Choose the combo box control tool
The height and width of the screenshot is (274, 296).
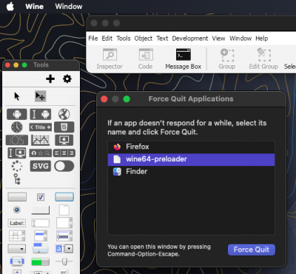coord(64,249)
